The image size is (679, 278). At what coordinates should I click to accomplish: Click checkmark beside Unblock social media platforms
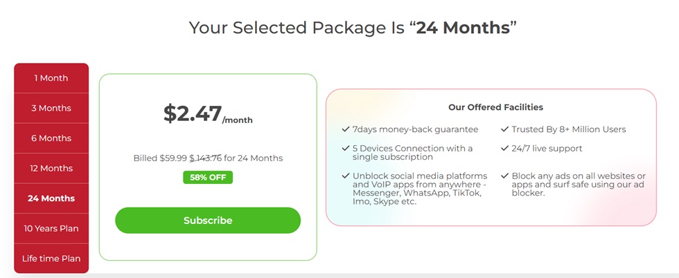[346, 176]
